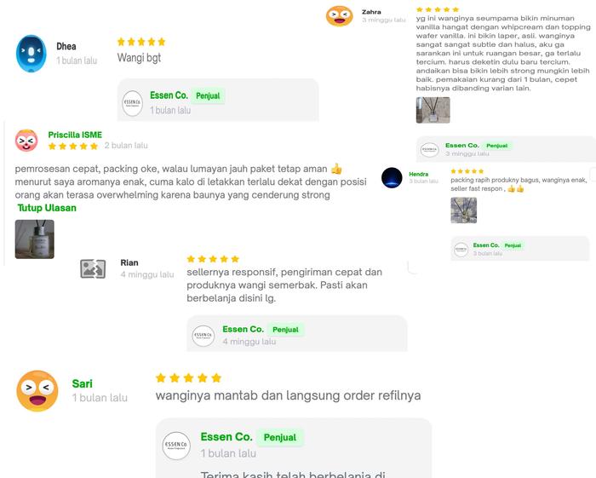Open Priscilla ISME's profile name link
The image size is (596, 478).
pos(75,135)
